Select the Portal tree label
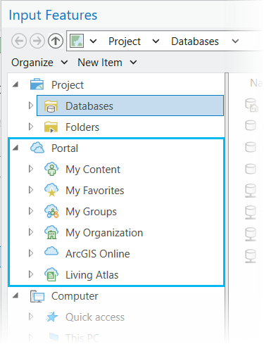This screenshot has width=264, height=344. (x=65, y=148)
